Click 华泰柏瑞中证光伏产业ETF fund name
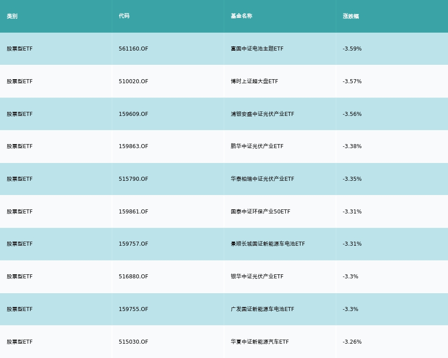 (x=263, y=179)
